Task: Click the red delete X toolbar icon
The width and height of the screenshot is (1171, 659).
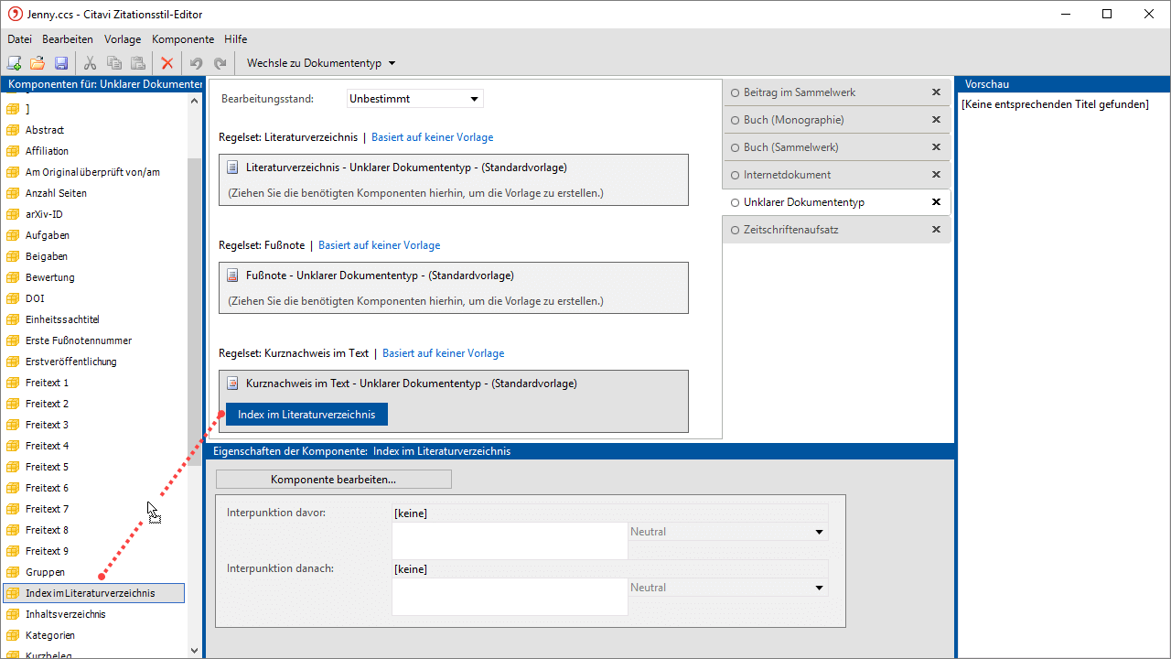Action: 167,63
